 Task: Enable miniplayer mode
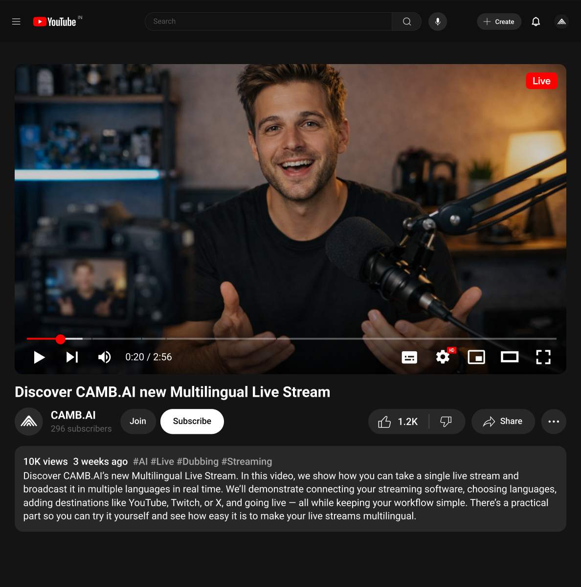pyautogui.click(x=476, y=357)
